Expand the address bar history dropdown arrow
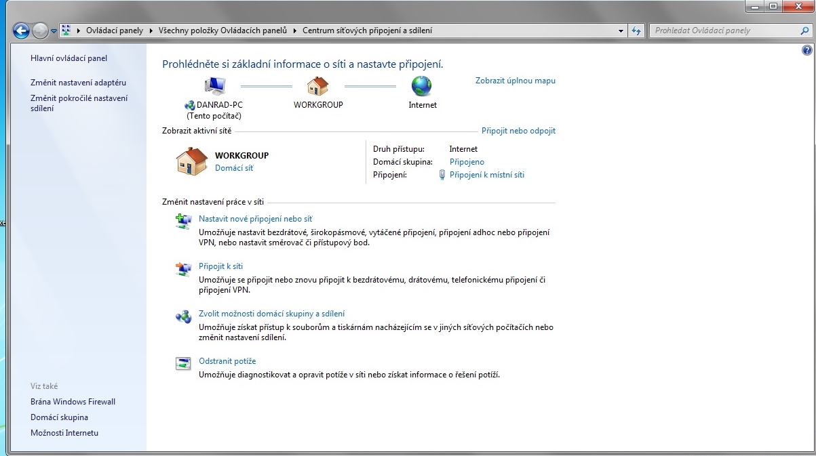 click(x=621, y=30)
